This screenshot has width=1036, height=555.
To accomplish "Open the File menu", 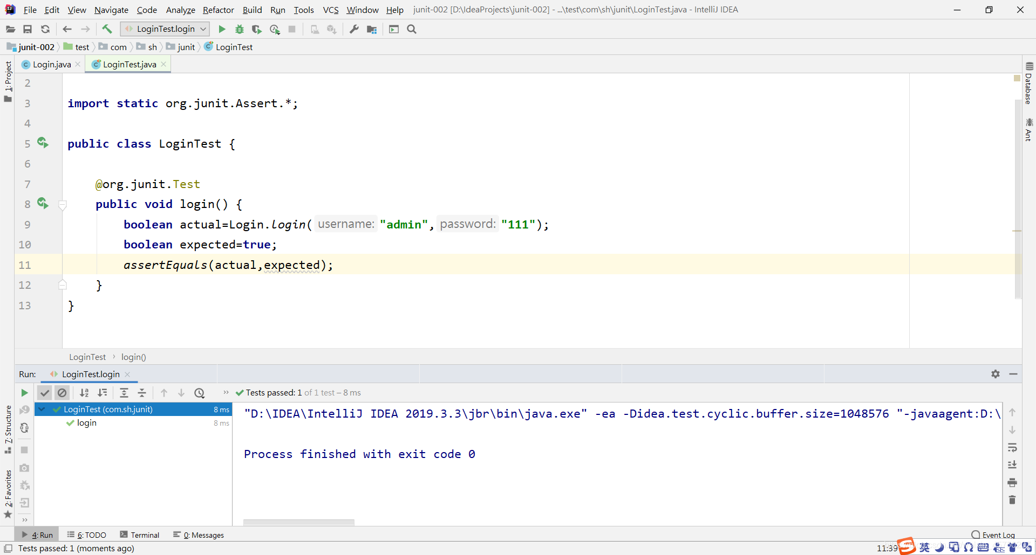I will 30,10.
